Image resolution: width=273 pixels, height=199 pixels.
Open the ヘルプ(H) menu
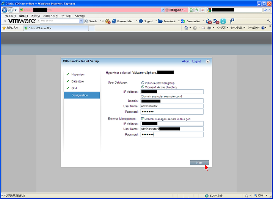(x=80, y=16)
